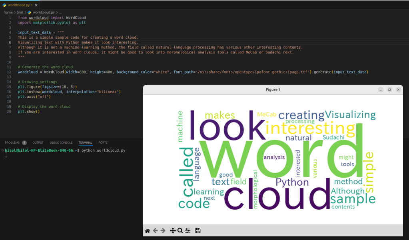Place cursor on line 12 WordCloud code

click(160, 72)
